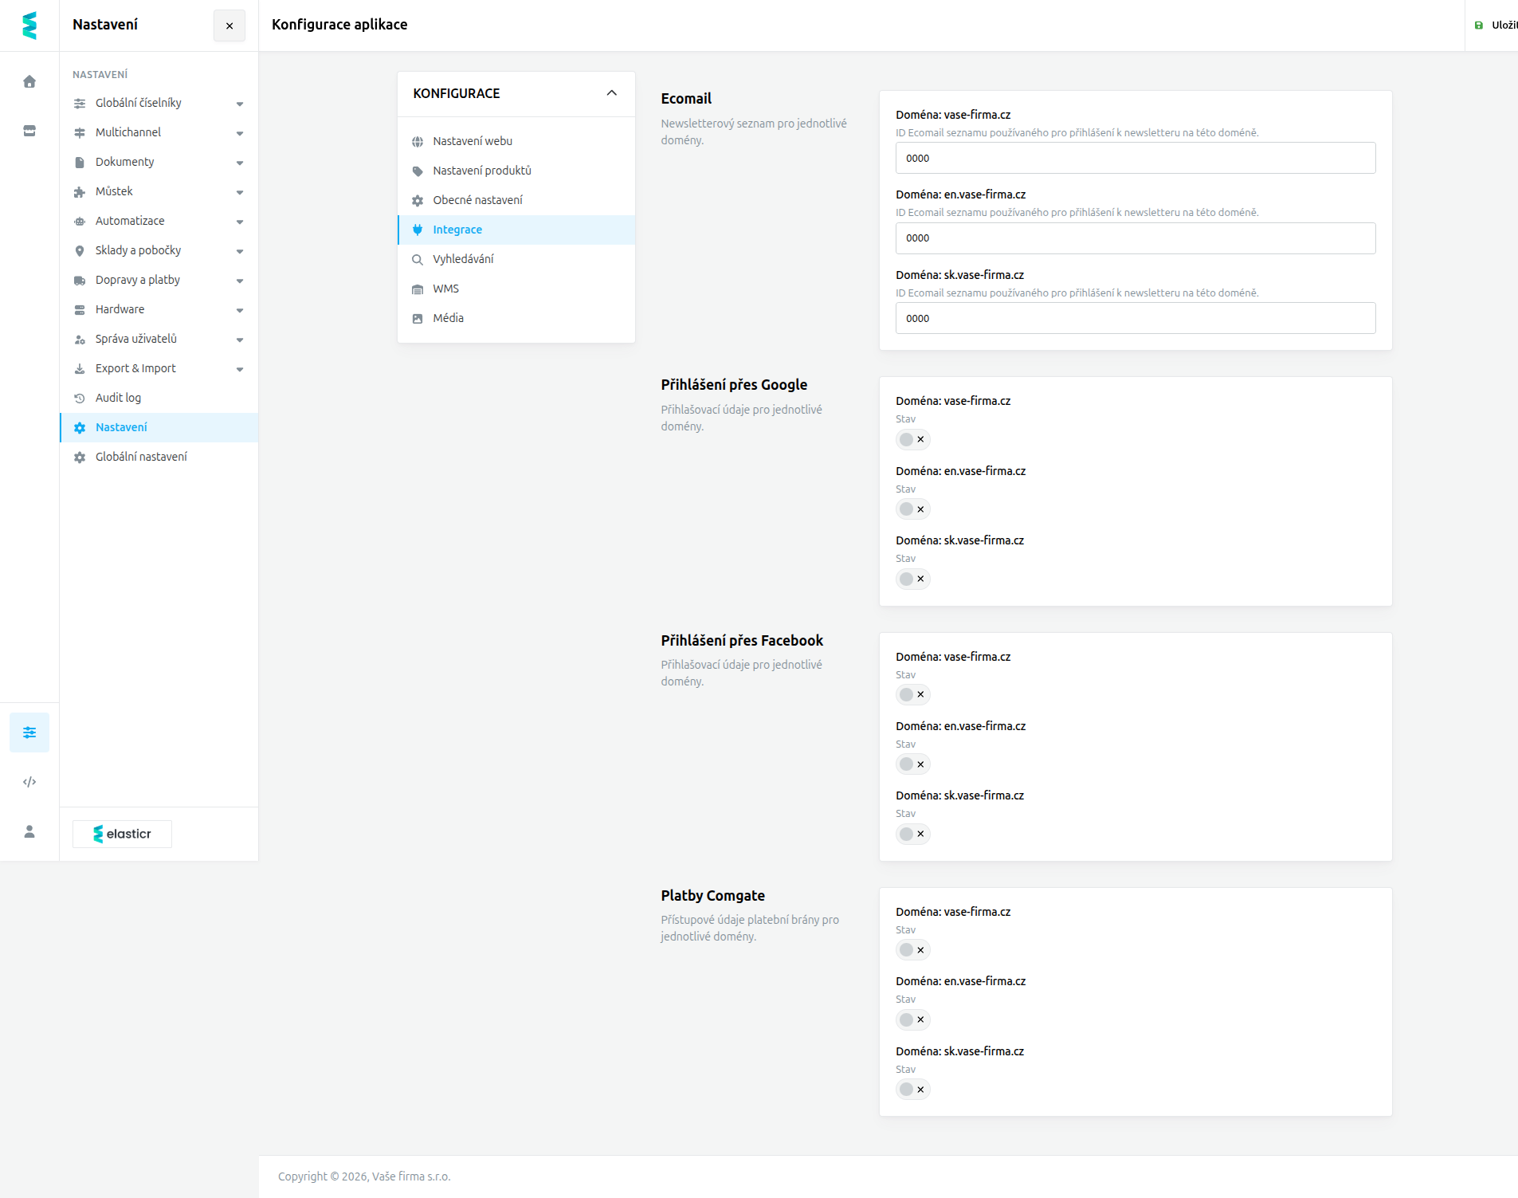Click the Média image icon
Image resolution: width=1518 pixels, height=1198 pixels.
[x=418, y=319]
